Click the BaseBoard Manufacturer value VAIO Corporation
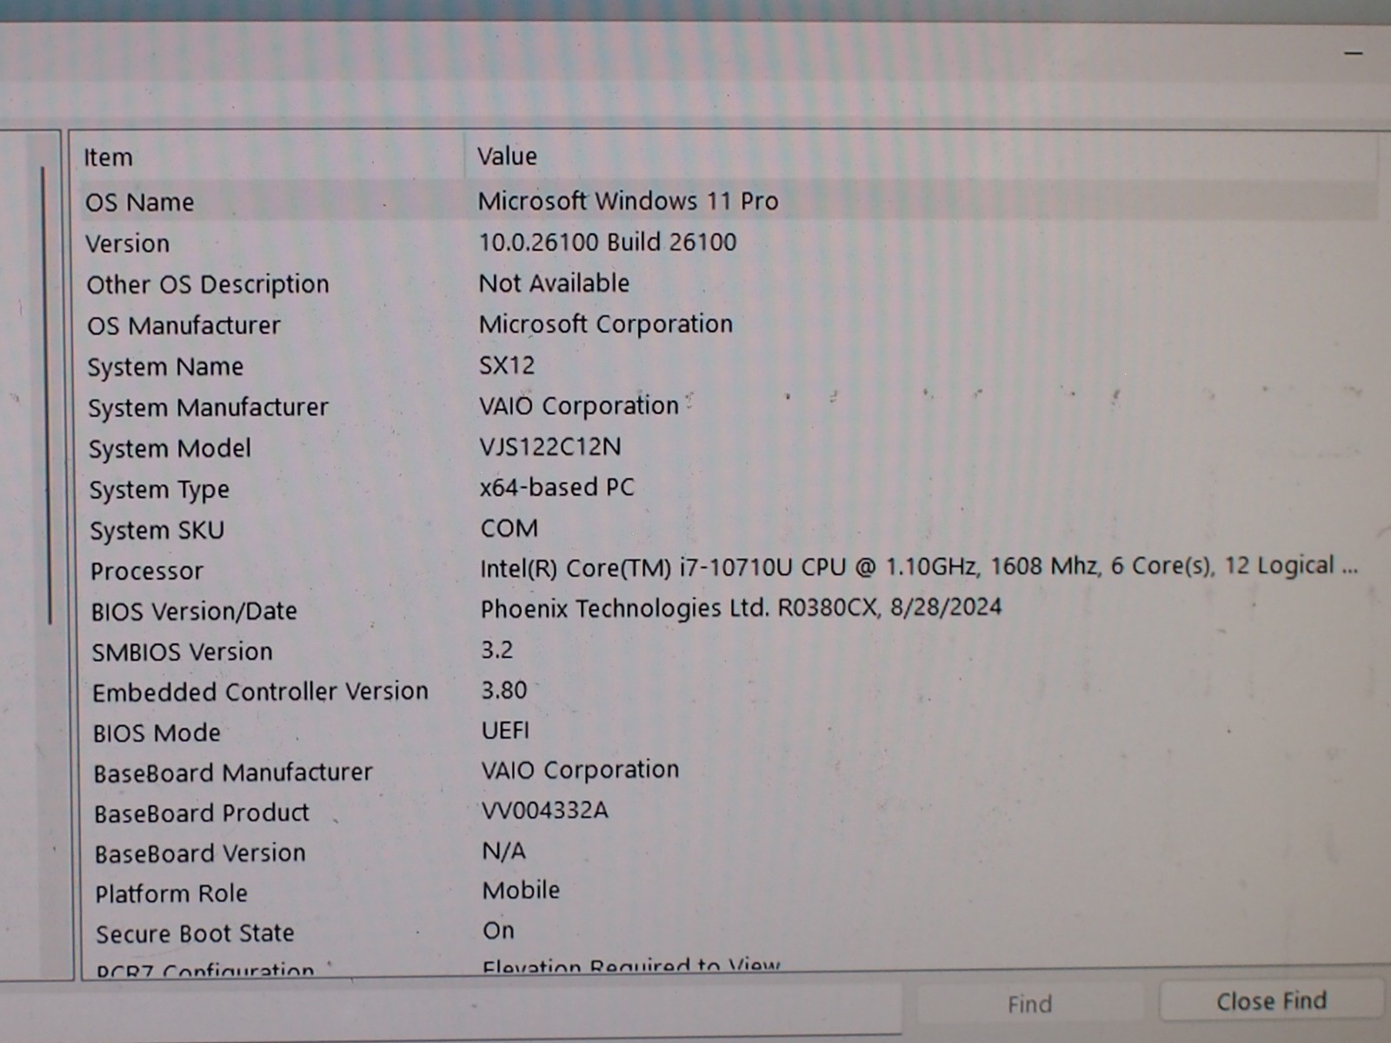 (581, 770)
